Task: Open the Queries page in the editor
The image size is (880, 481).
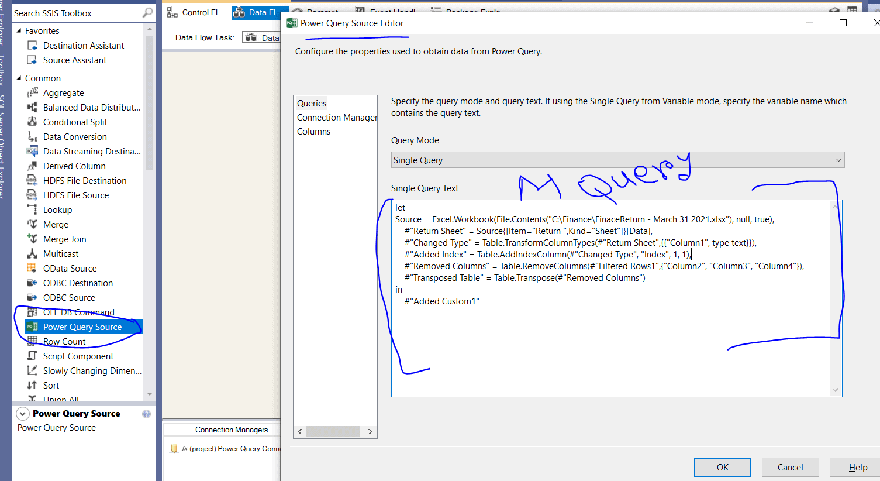Action: click(312, 104)
